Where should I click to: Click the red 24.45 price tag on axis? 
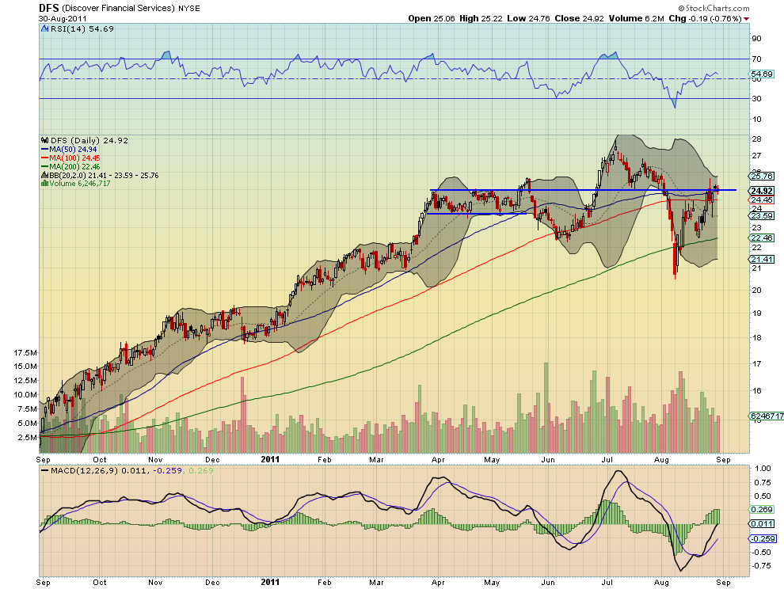click(x=762, y=200)
